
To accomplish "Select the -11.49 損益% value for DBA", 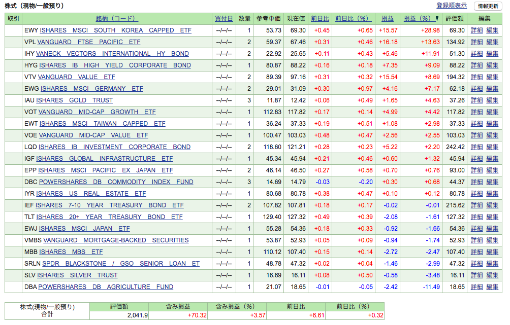I will (x=431, y=287).
